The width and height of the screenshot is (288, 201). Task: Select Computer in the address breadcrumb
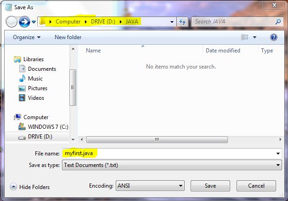coord(68,22)
